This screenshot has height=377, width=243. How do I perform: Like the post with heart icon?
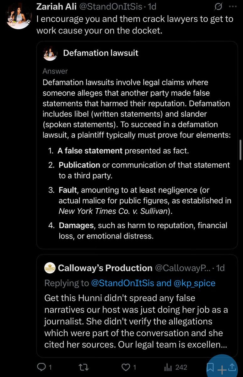126,367
